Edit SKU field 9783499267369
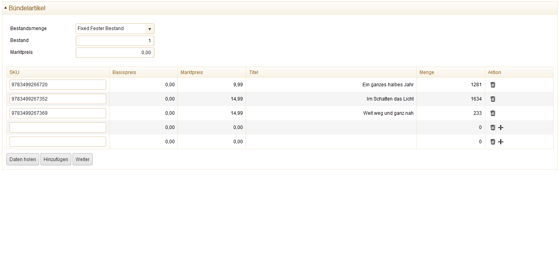The height and width of the screenshot is (279, 559). (x=58, y=113)
